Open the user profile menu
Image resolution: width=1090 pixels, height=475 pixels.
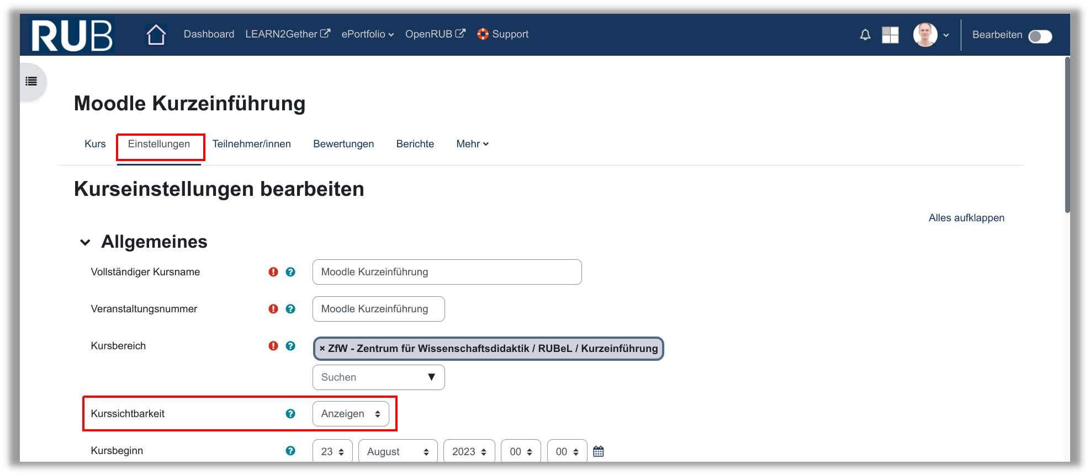click(931, 35)
